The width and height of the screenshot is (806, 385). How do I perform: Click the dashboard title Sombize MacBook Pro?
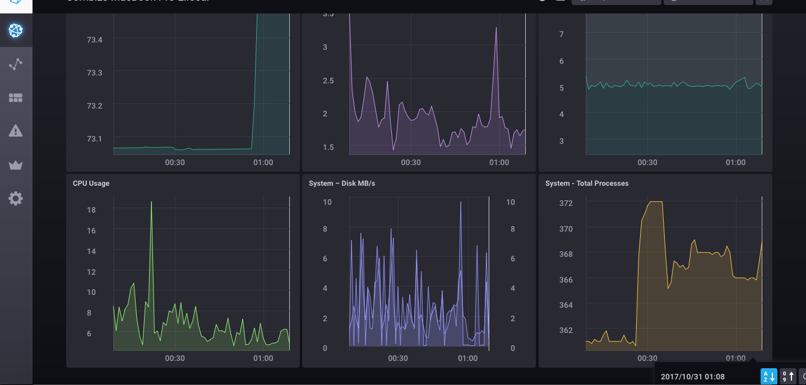[137, 1]
